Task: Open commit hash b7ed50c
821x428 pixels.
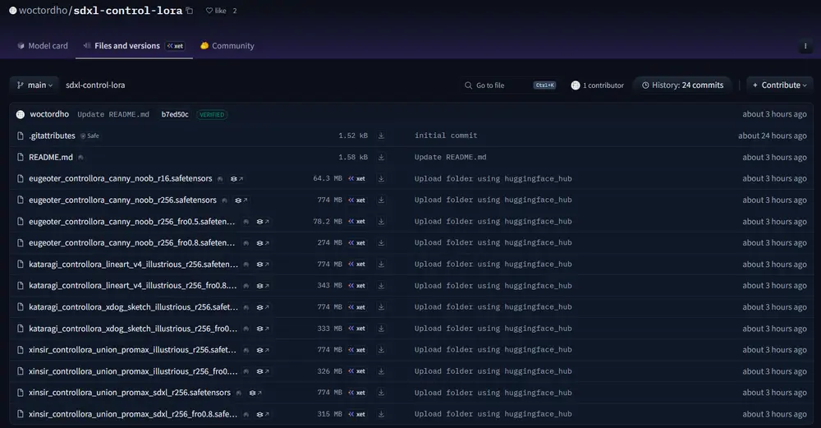Action: coord(175,114)
